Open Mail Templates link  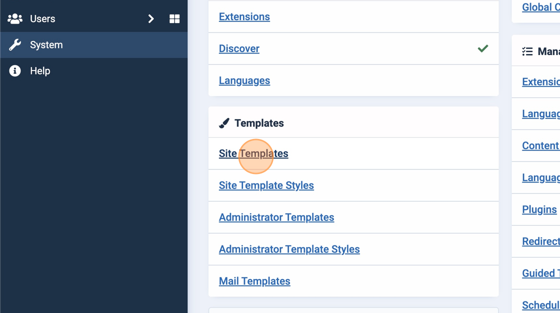(254, 281)
